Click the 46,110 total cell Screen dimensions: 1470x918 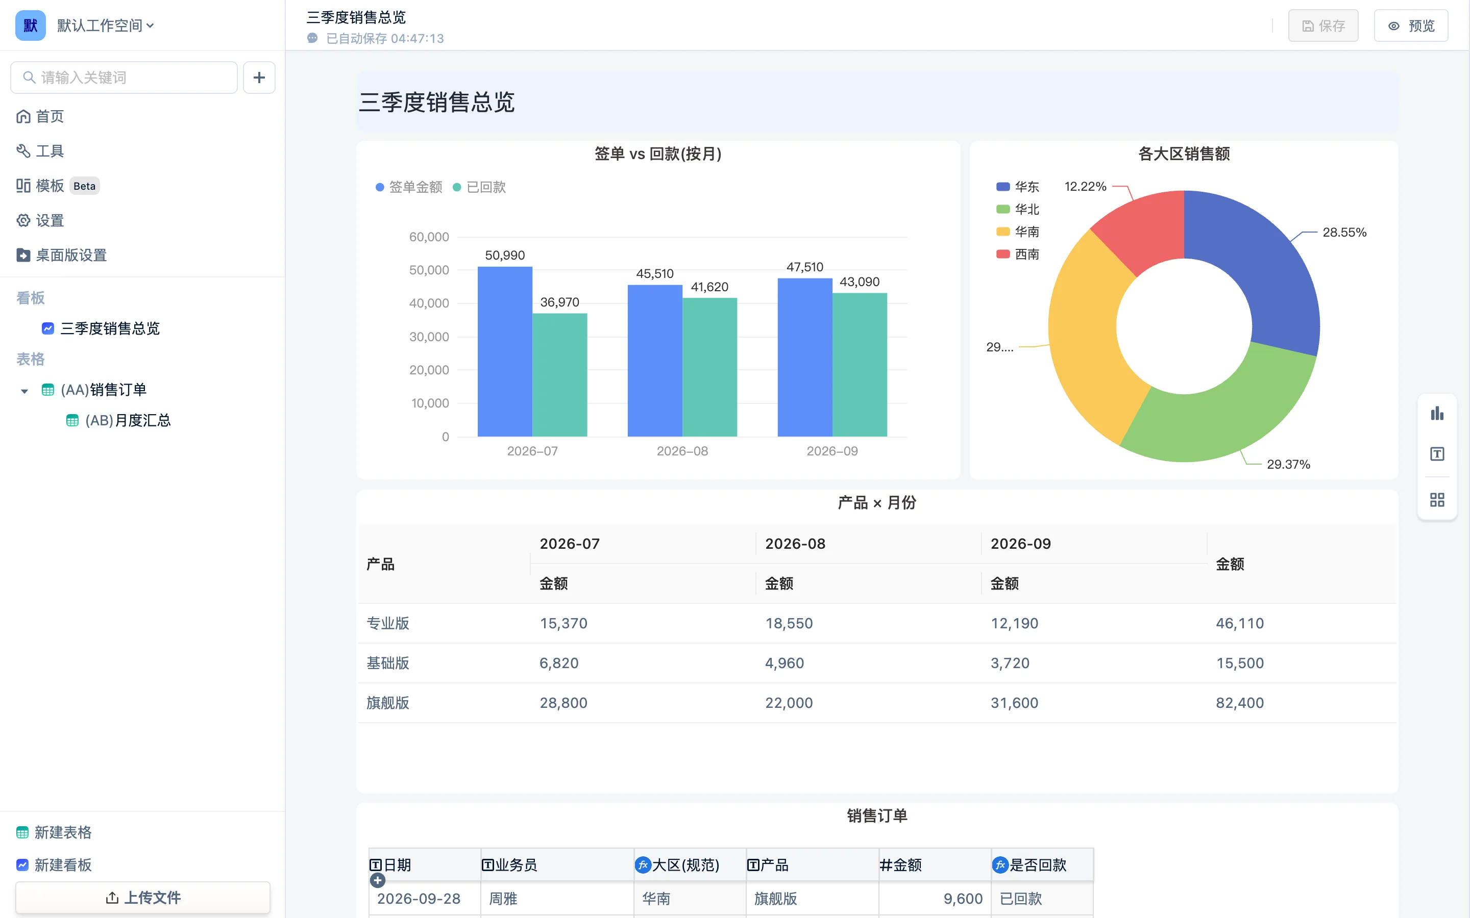coord(1240,624)
